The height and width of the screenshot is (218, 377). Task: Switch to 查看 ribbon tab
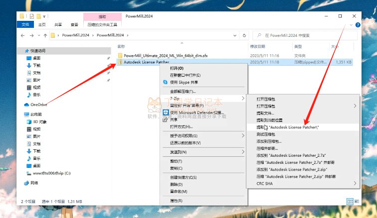[x=74, y=24]
